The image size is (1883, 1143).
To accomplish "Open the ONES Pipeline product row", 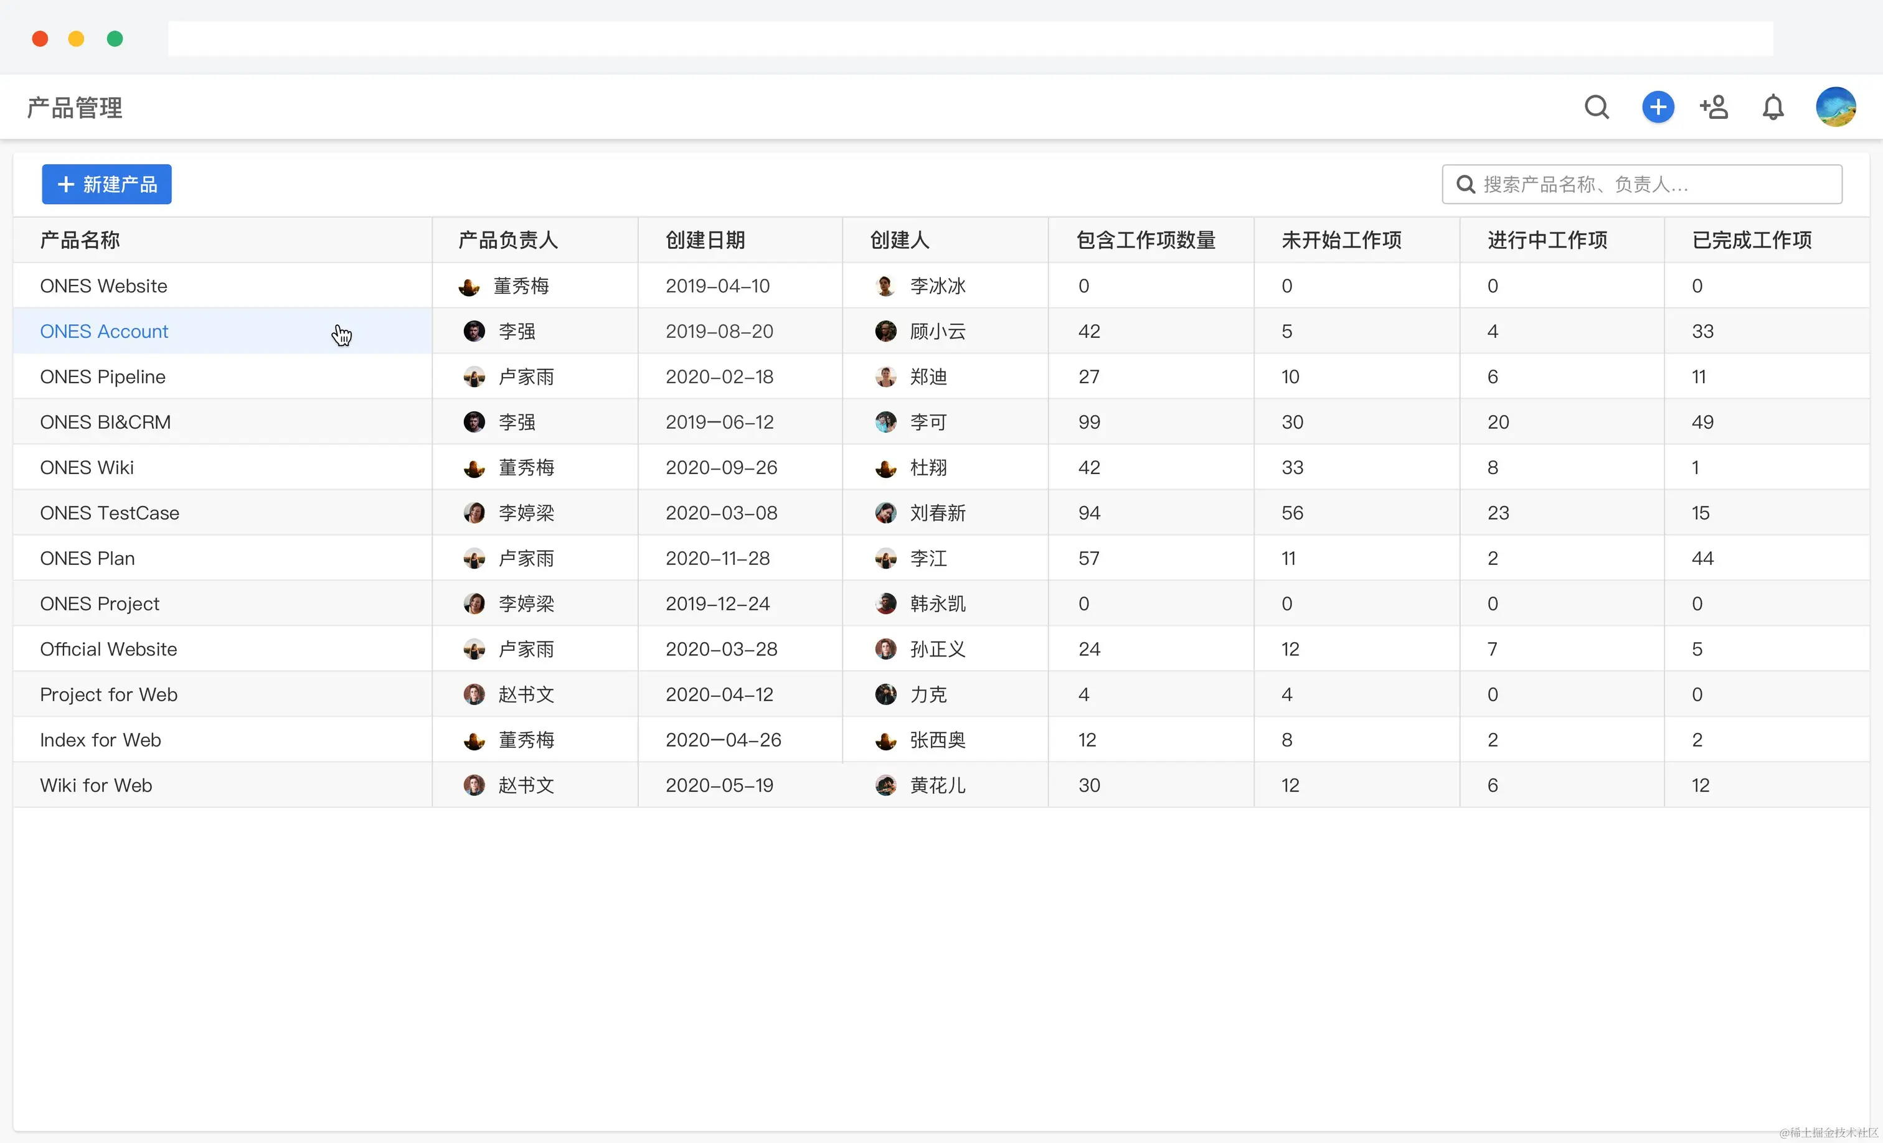I will pos(102,376).
